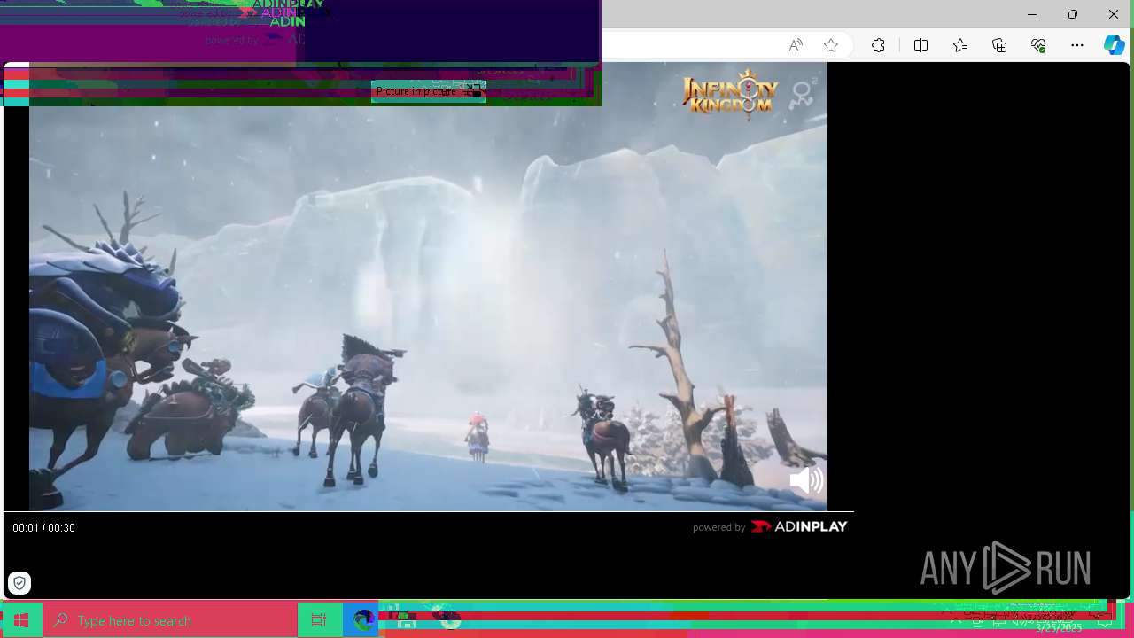Click the multiplayer icon beside the logo

click(804, 94)
